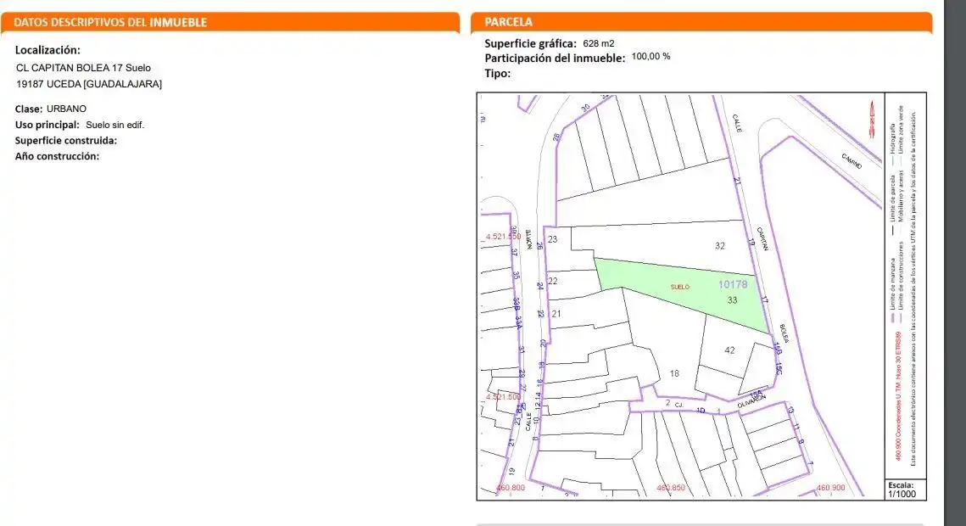Select the address 'CL CAPITAN BOLEA 17 Suelo'
This screenshot has height=526, width=966.
pyautogui.click(x=83, y=68)
